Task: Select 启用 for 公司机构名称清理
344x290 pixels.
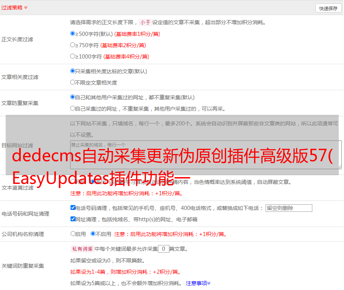Action: tap(73, 234)
